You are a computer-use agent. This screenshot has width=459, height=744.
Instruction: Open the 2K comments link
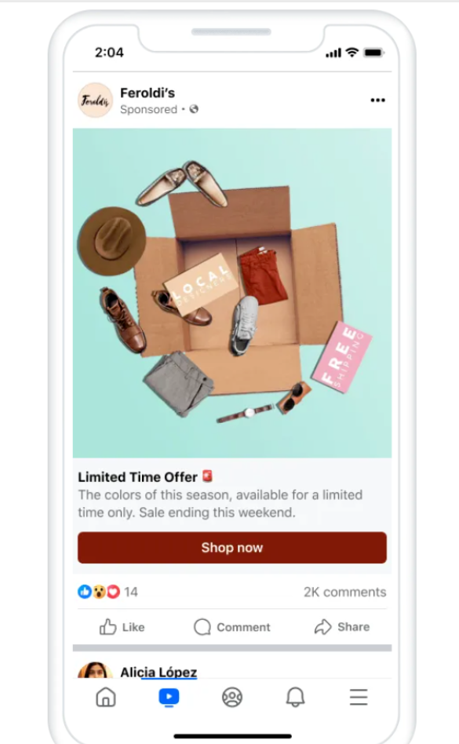344,593
